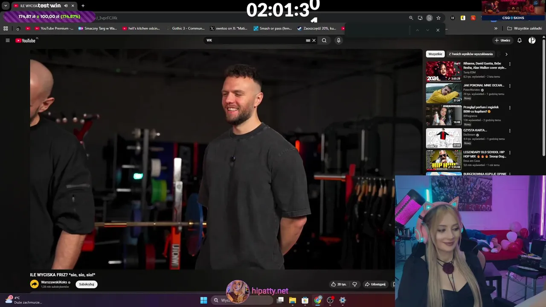The width and height of the screenshot is (546, 307).
Task: Open Task View on the taskbar
Action: pyautogui.click(x=280, y=300)
